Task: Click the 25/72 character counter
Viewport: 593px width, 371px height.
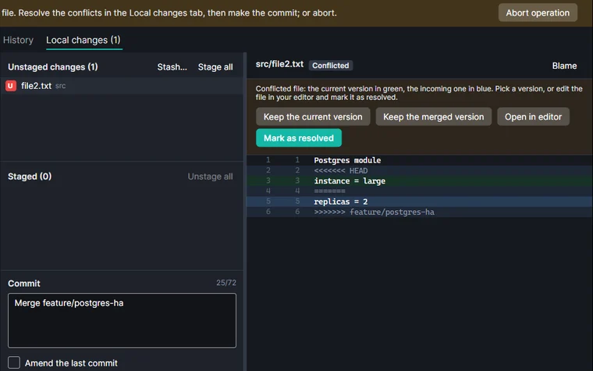Action: (226, 283)
